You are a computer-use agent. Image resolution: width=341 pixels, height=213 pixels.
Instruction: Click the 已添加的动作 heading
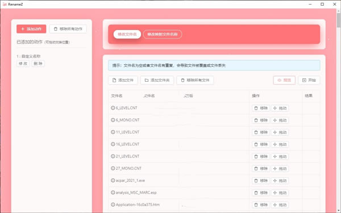[x=30, y=42]
